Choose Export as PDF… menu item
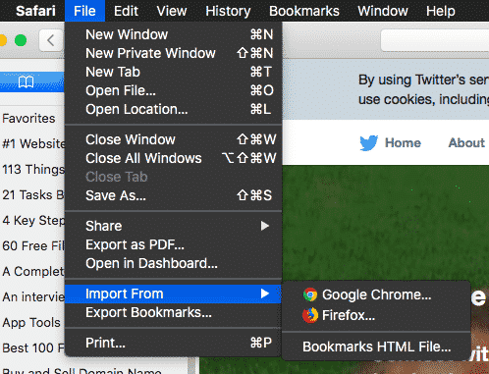 click(174, 244)
